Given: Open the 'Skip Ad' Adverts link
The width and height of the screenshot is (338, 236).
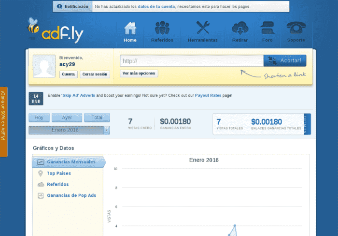Looking at the screenshot, I should [x=78, y=95].
